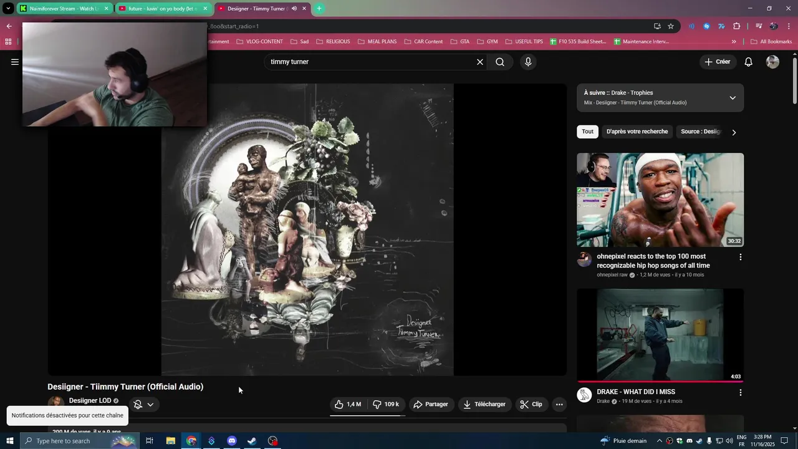Screen dimensions: 798x449
Task: Clear the timmy turner search text
Action: tap(480, 62)
